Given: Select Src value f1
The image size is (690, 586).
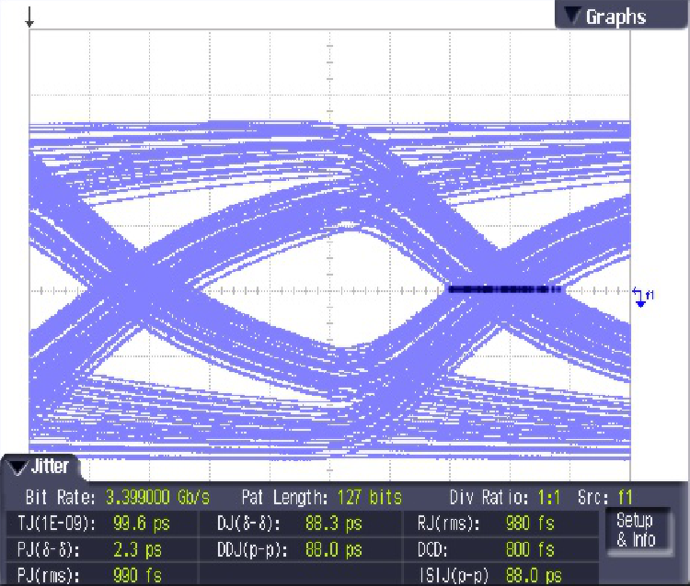Looking at the screenshot, I should click(x=625, y=498).
